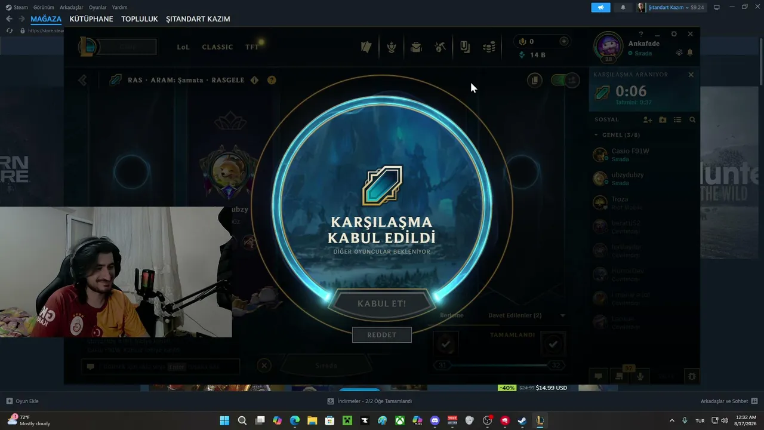The width and height of the screenshot is (764, 430).
Task: Open the ŞITANDART KAZIM profile tab
Action: pyautogui.click(x=198, y=19)
